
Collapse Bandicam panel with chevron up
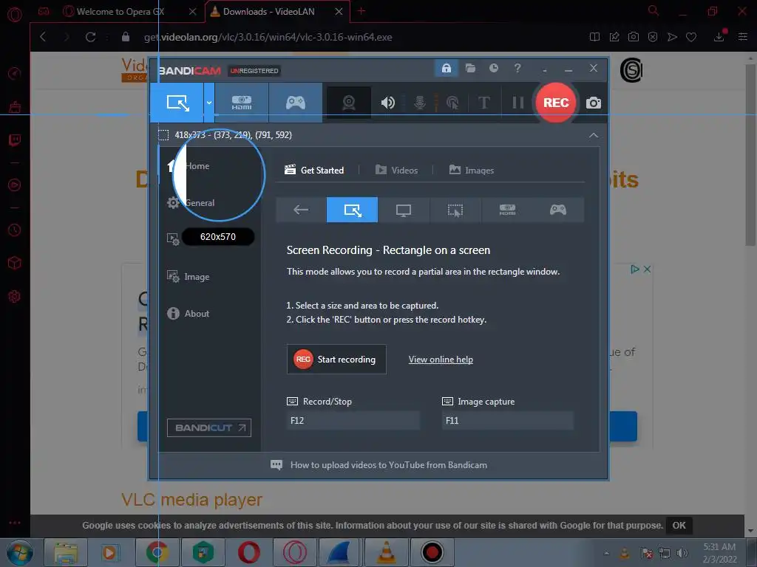click(594, 135)
